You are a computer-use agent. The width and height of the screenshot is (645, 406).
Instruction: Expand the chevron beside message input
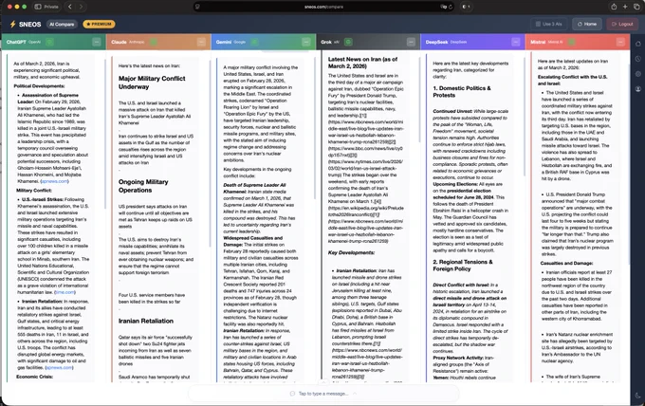355,394
